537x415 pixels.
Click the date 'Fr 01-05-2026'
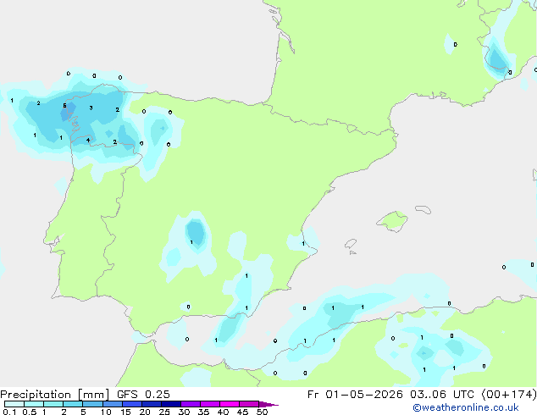(355, 395)
